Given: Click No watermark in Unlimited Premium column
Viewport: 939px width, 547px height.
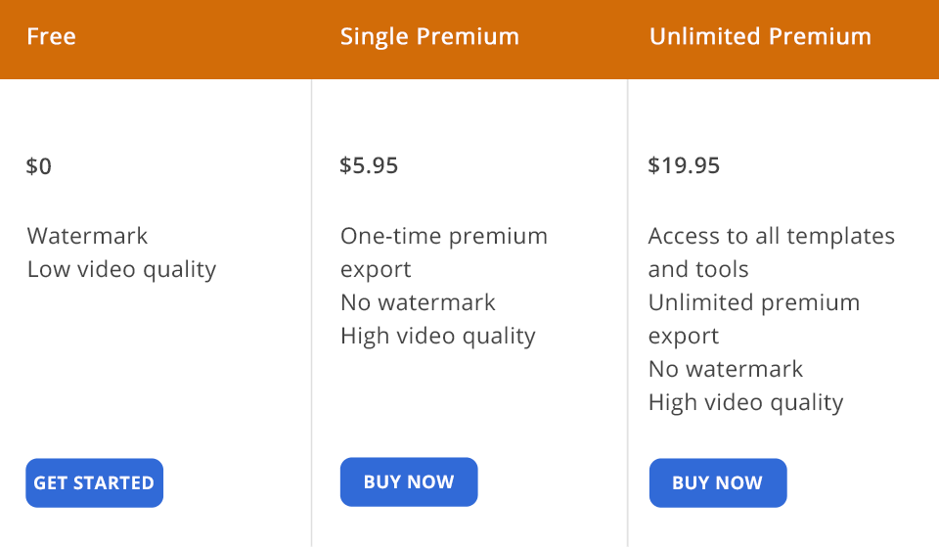Looking at the screenshot, I should click(725, 369).
